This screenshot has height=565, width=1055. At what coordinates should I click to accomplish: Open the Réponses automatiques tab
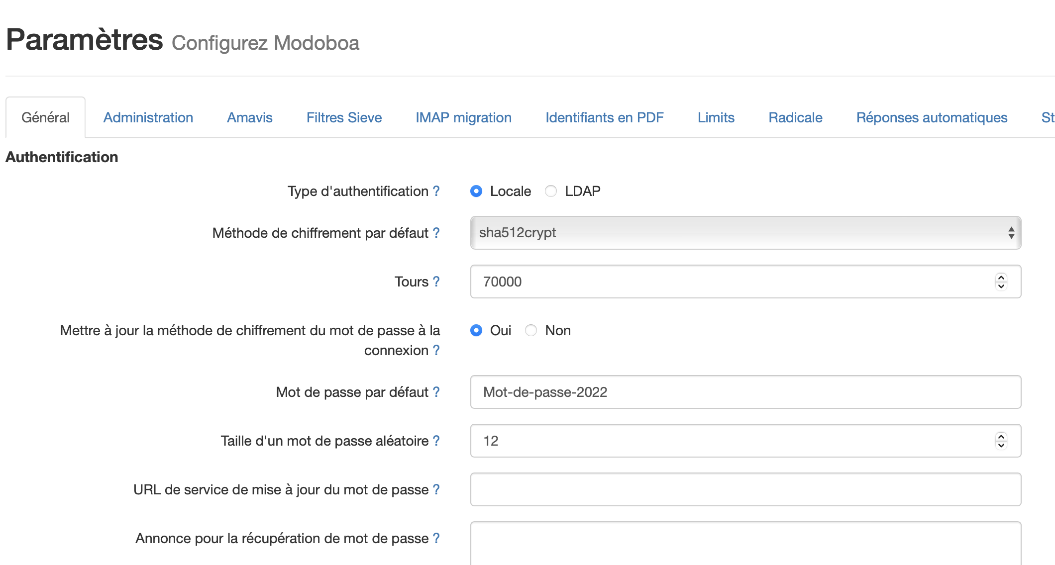932,117
